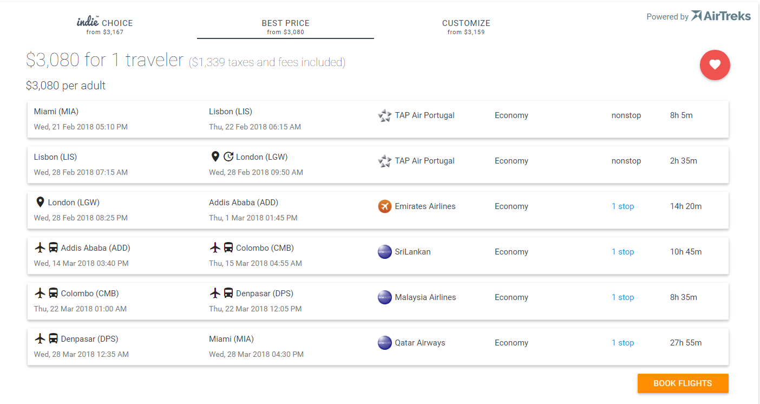
Task: Expand the 1 stop link on Qatar Airways flight
Action: coord(623,343)
